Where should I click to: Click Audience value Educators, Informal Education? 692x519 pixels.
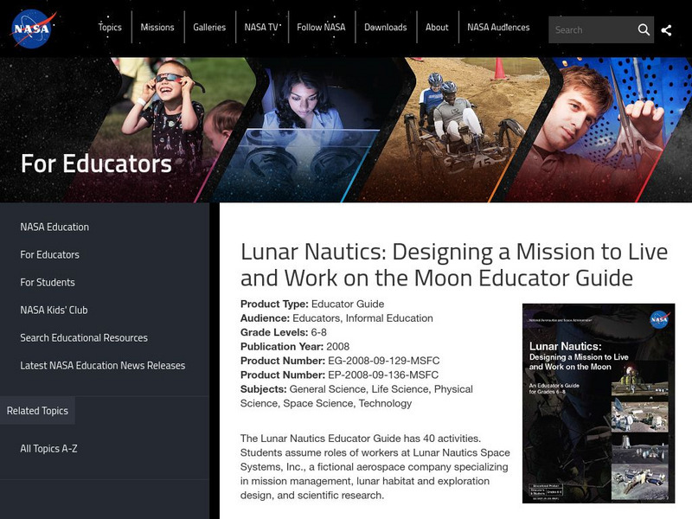point(362,318)
